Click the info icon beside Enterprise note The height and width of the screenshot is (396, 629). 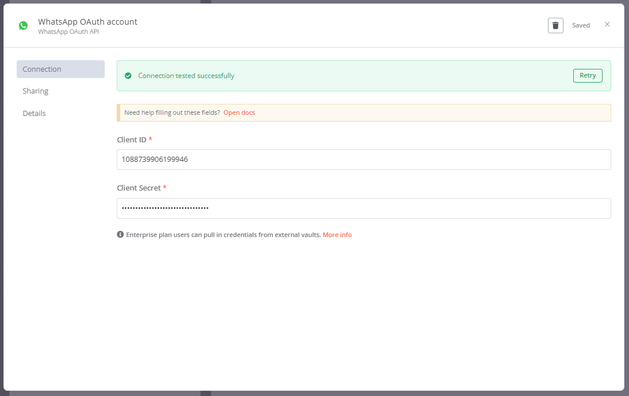pos(121,235)
